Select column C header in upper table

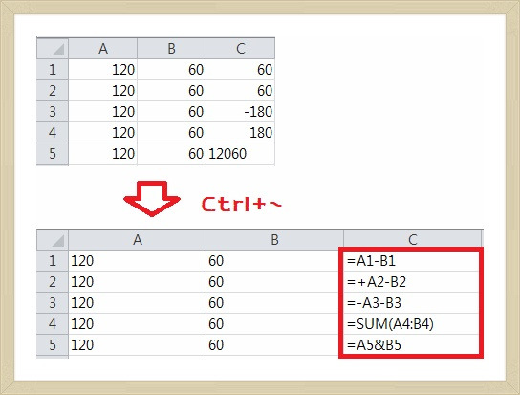click(x=241, y=49)
